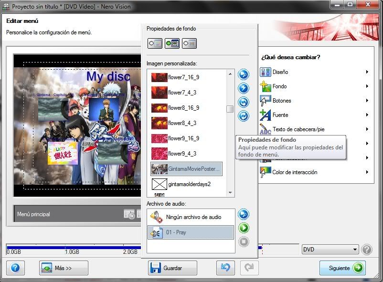
Task: Expand arrow next to Texto de cabecera/pie
Action: 367,129
